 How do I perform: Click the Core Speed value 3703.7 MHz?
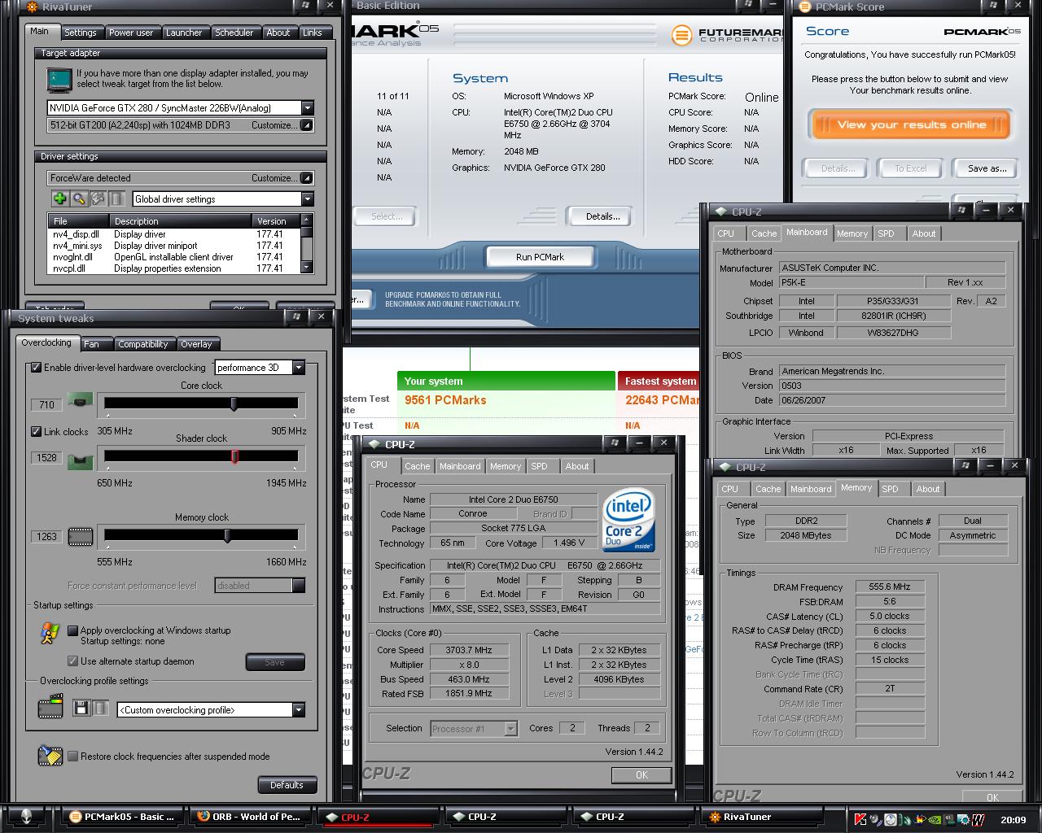[x=469, y=650]
